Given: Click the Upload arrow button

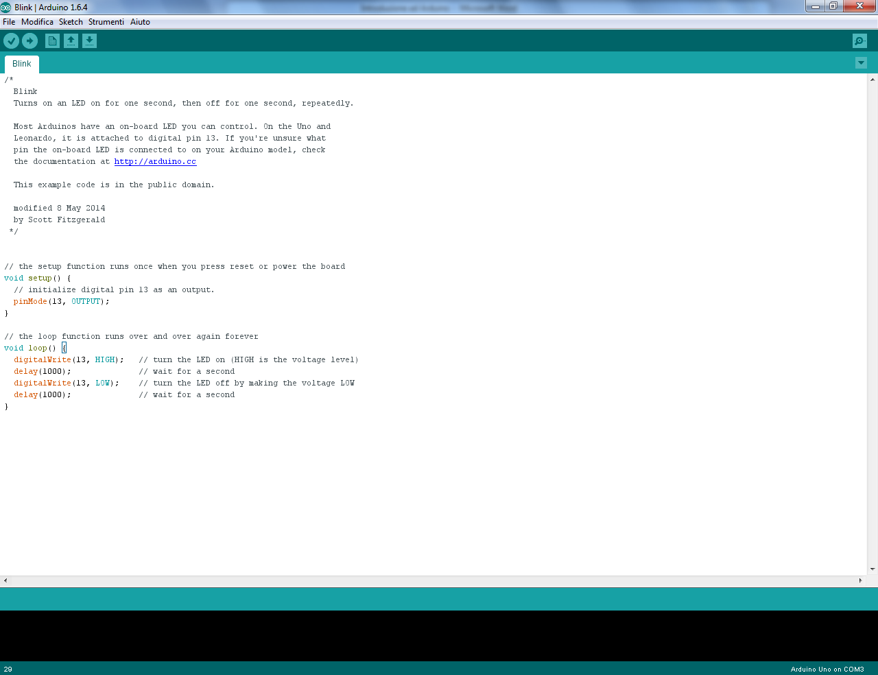Looking at the screenshot, I should (29, 41).
